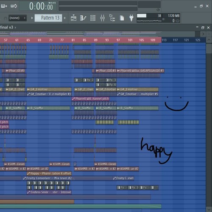Screen dimensions: 212x212
Task: Jump to bar 113 on timeline
Action: coord(164,40)
